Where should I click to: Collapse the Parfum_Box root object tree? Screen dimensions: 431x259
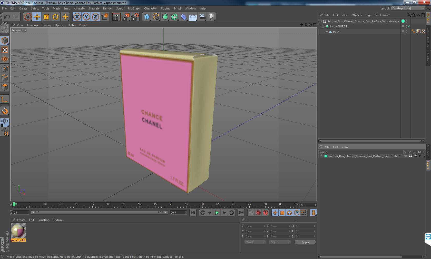click(320, 21)
